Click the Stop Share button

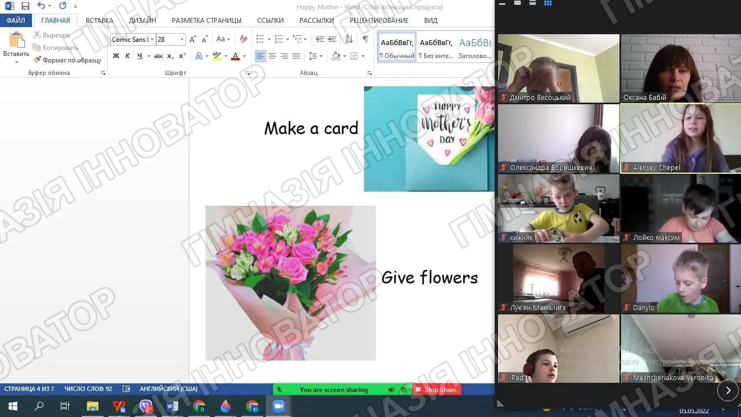pyautogui.click(x=437, y=390)
